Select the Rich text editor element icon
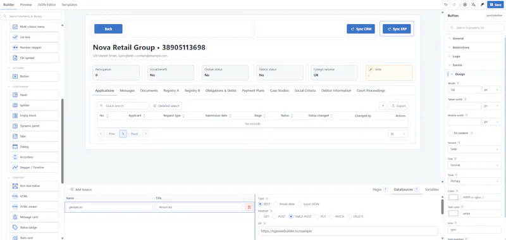 (15, 186)
